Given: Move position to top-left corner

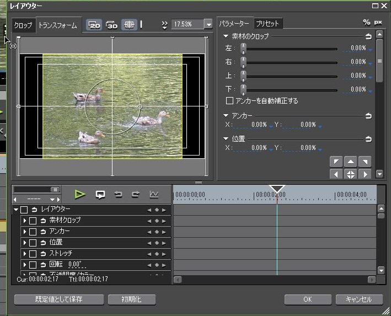Looking at the screenshot, I should coord(336,162).
